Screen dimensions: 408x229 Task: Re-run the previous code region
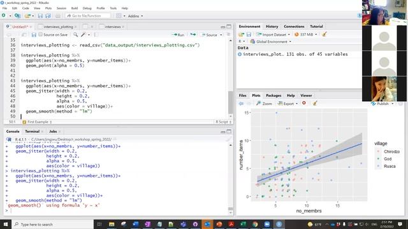193,34
